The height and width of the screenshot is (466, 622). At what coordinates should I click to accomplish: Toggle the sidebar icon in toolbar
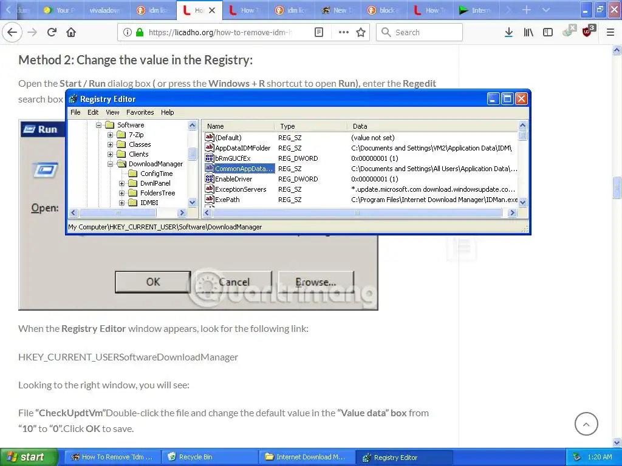coord(548,32)
